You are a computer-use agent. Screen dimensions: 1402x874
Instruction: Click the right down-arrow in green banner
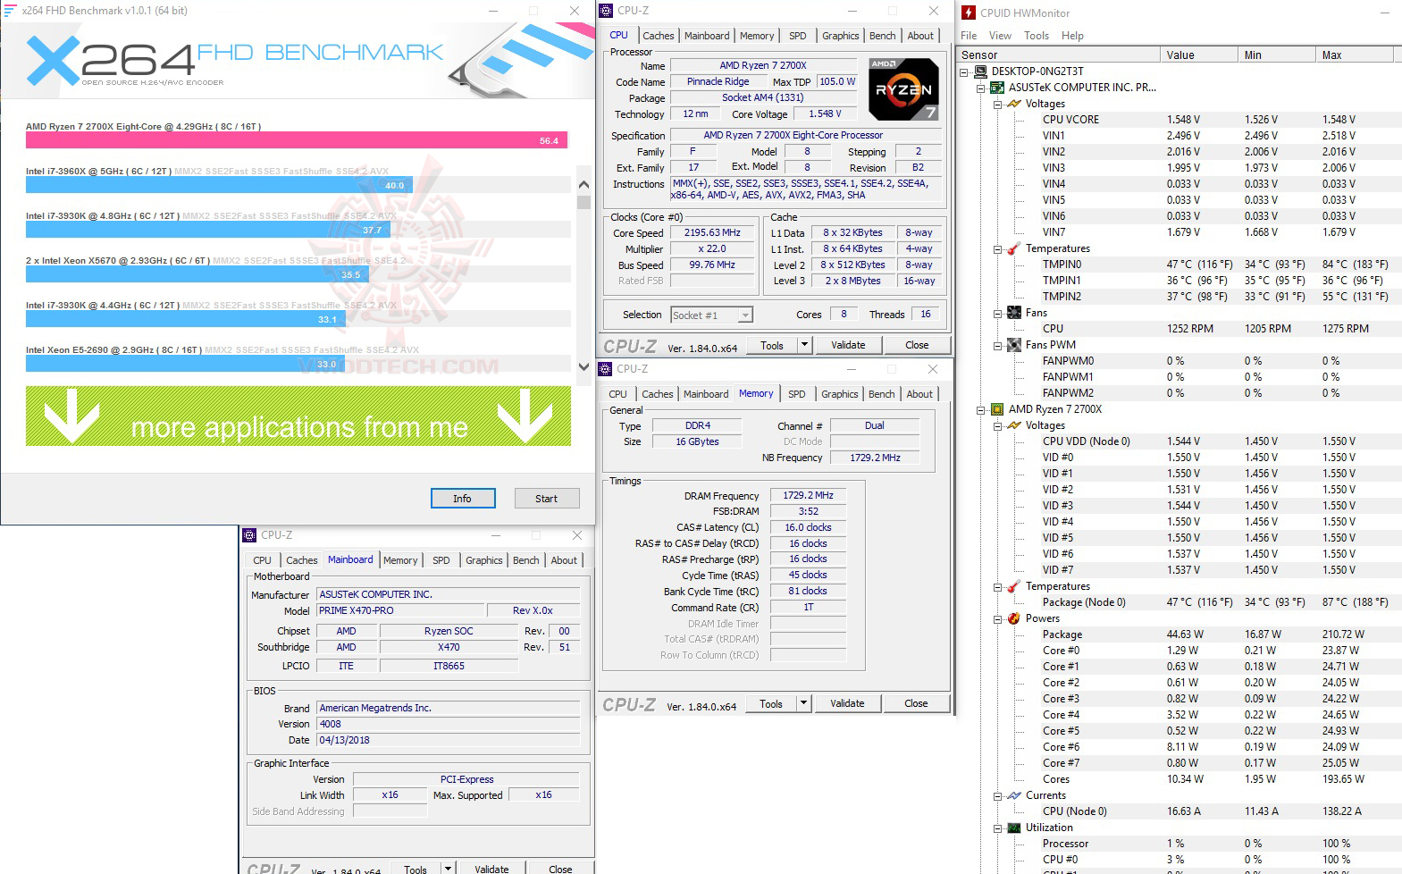(525, 416)
